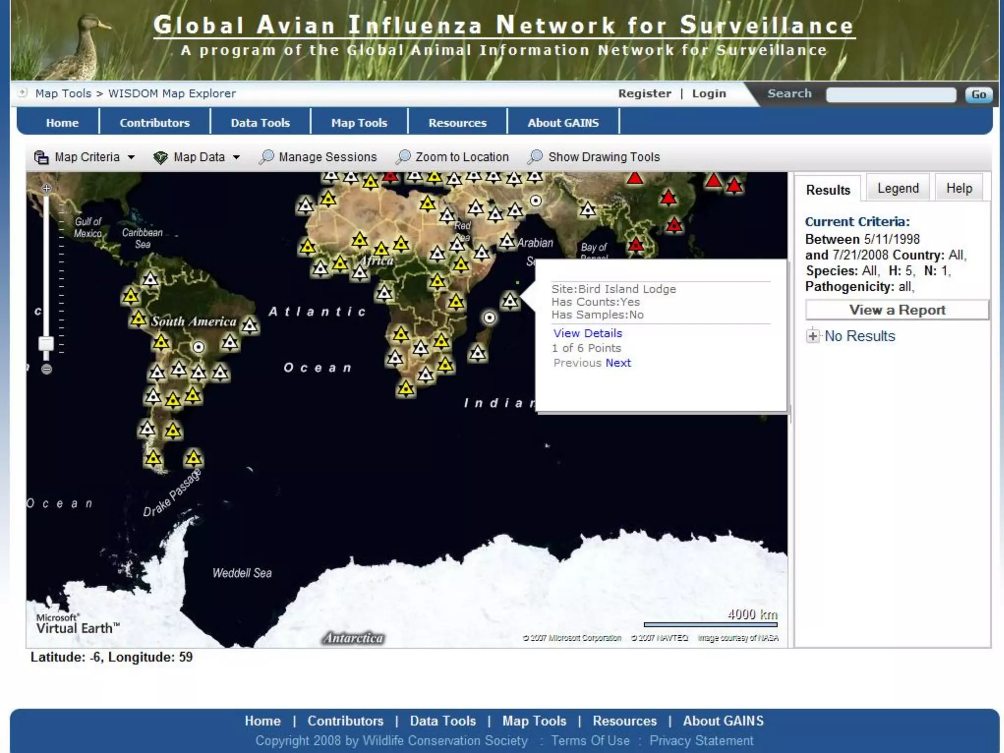Click the map zoom-out minus icon
The height and width of the screenshot is (753, 1004).
tap(47, 369)
